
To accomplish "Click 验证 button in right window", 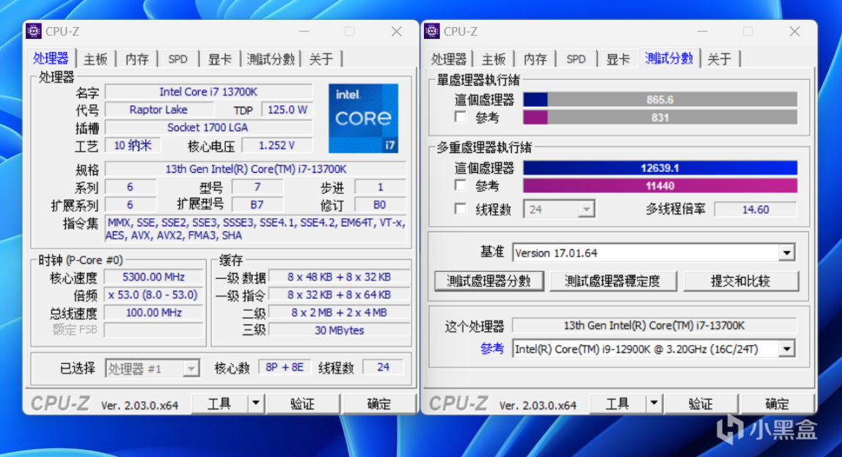I will [700, 404].
